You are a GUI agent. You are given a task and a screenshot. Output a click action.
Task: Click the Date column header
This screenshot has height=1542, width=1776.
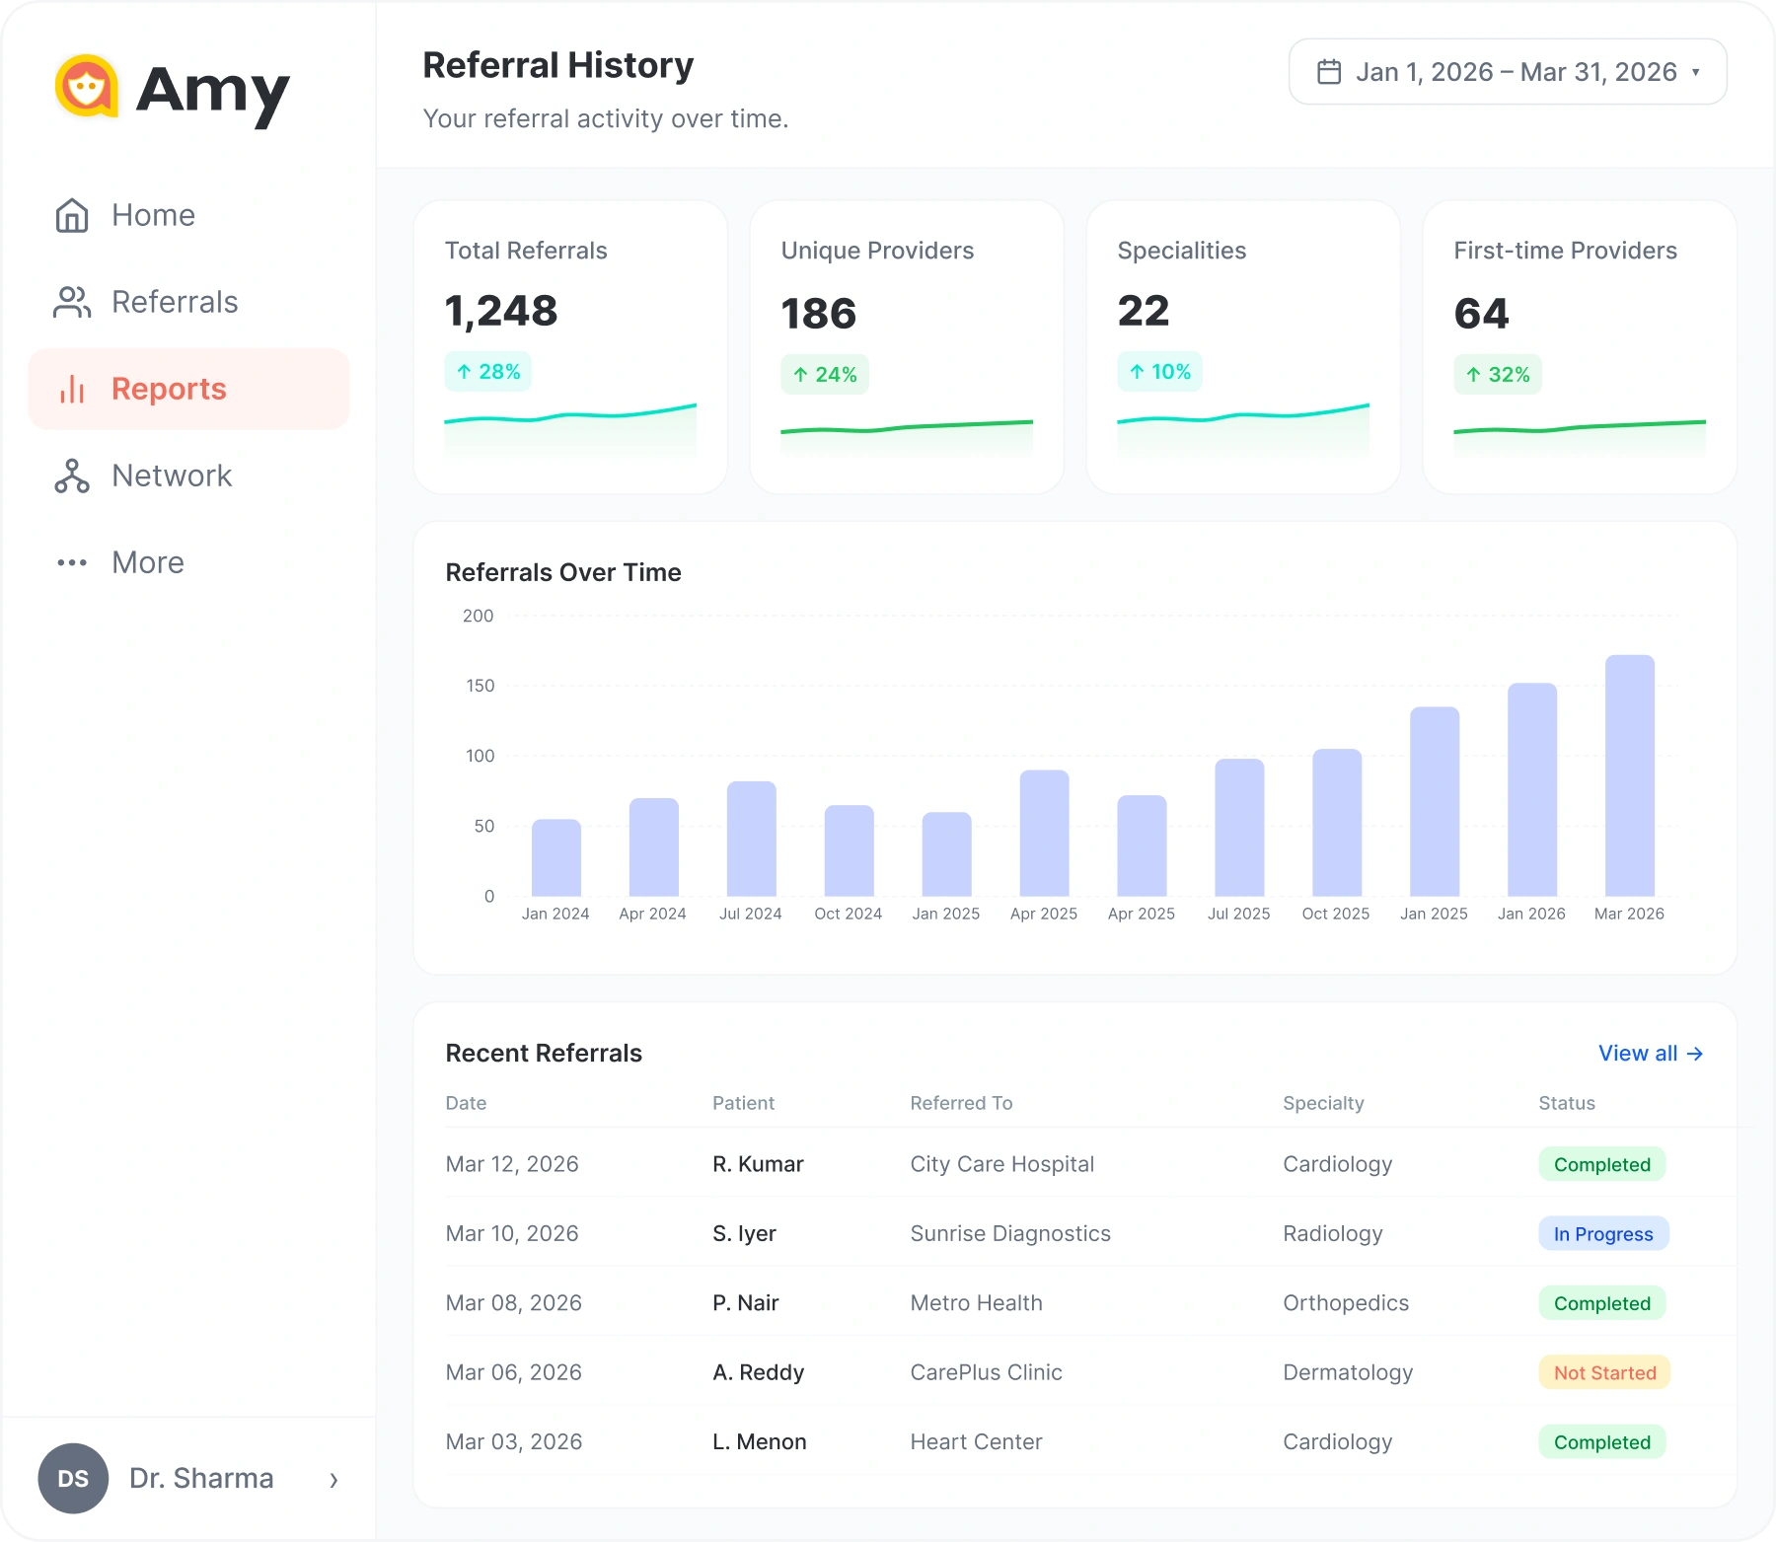pos(466,1103)
